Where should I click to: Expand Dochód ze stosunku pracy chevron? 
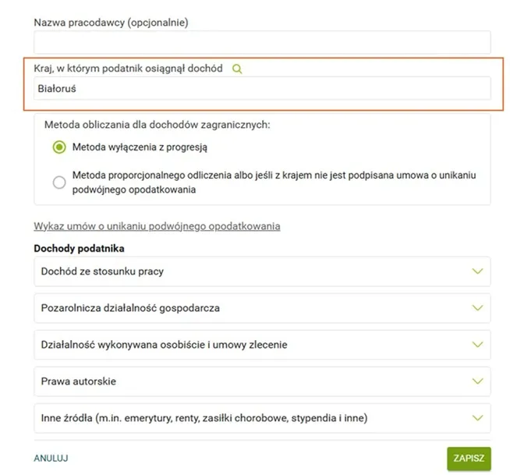coord(478,271)
